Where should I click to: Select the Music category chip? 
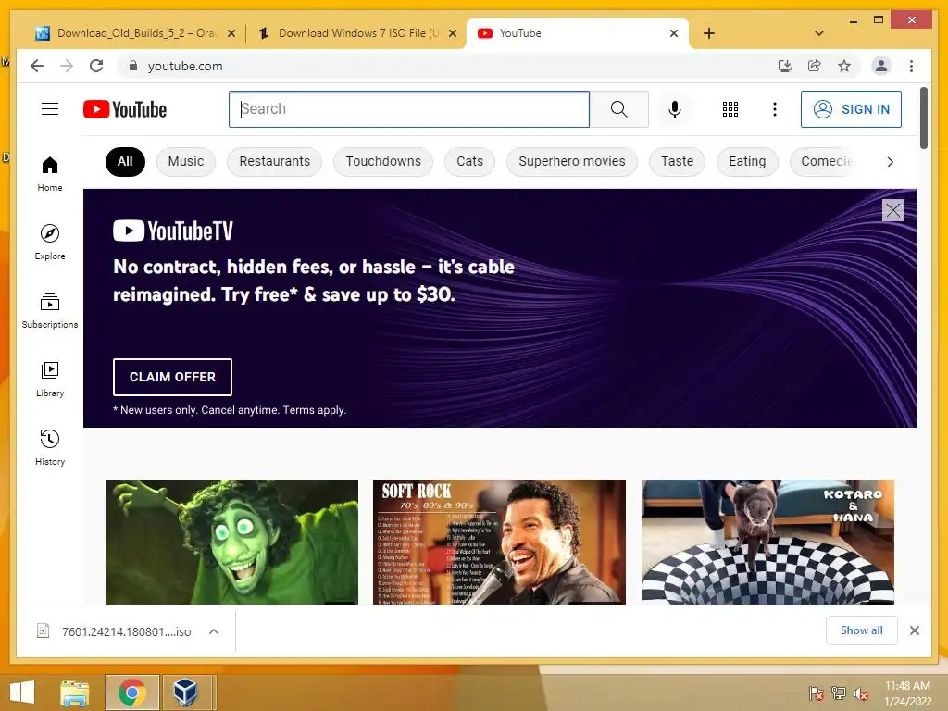[x=185, y=161]
